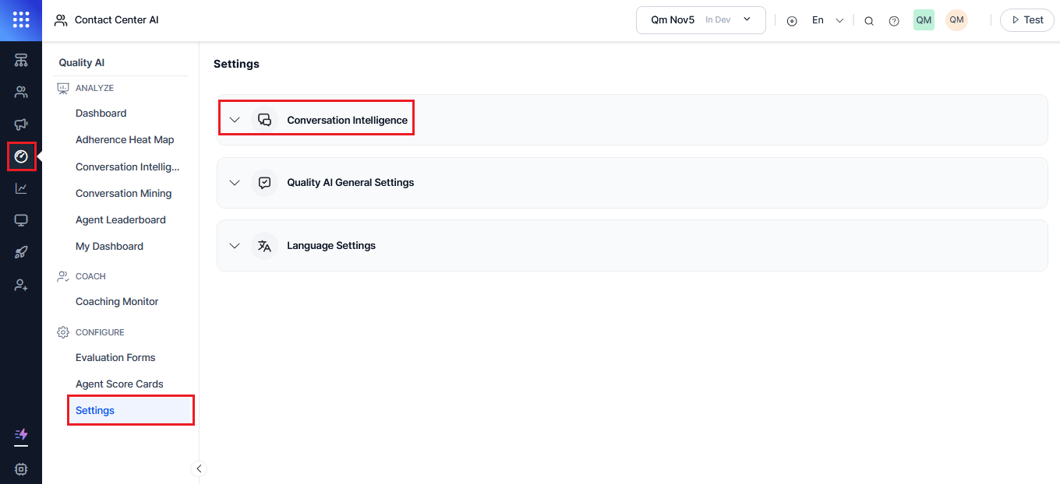Collapse the Quality AI side panel
This screenshot has height=484, width=1060.
(x=199, y=468)
